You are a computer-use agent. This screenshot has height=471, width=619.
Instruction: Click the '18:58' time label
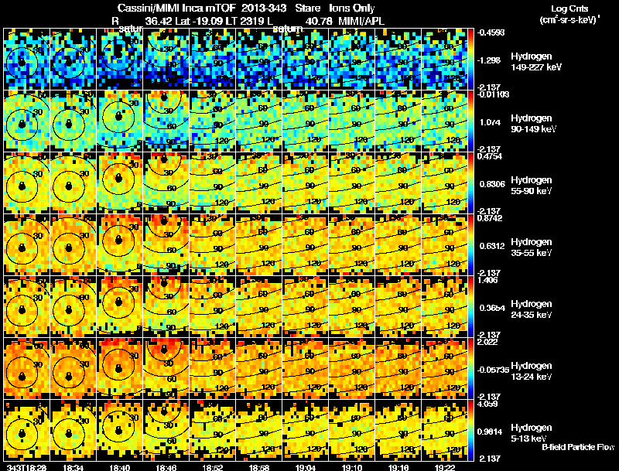click(259, 467)
